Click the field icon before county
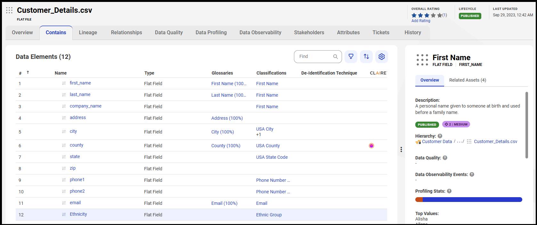This screenshot has height=225, width=537. tap(64, 145)
